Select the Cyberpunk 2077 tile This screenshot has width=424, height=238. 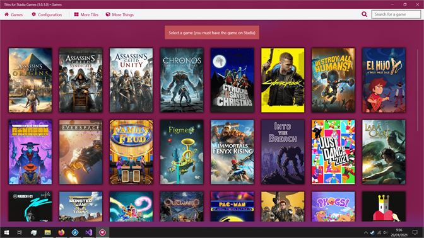(283, 80)
